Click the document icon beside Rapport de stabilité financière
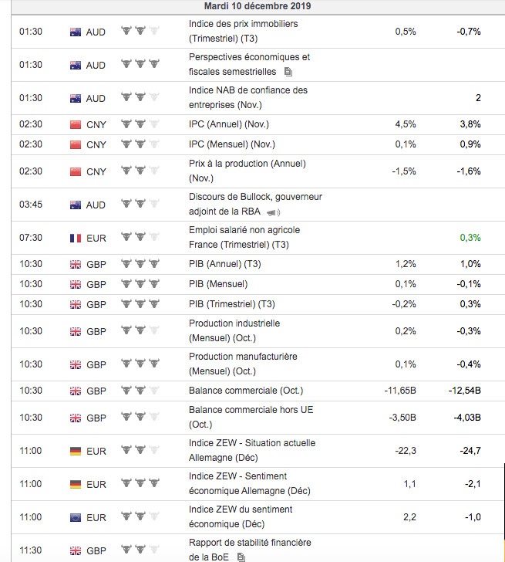 coord(241,557)
